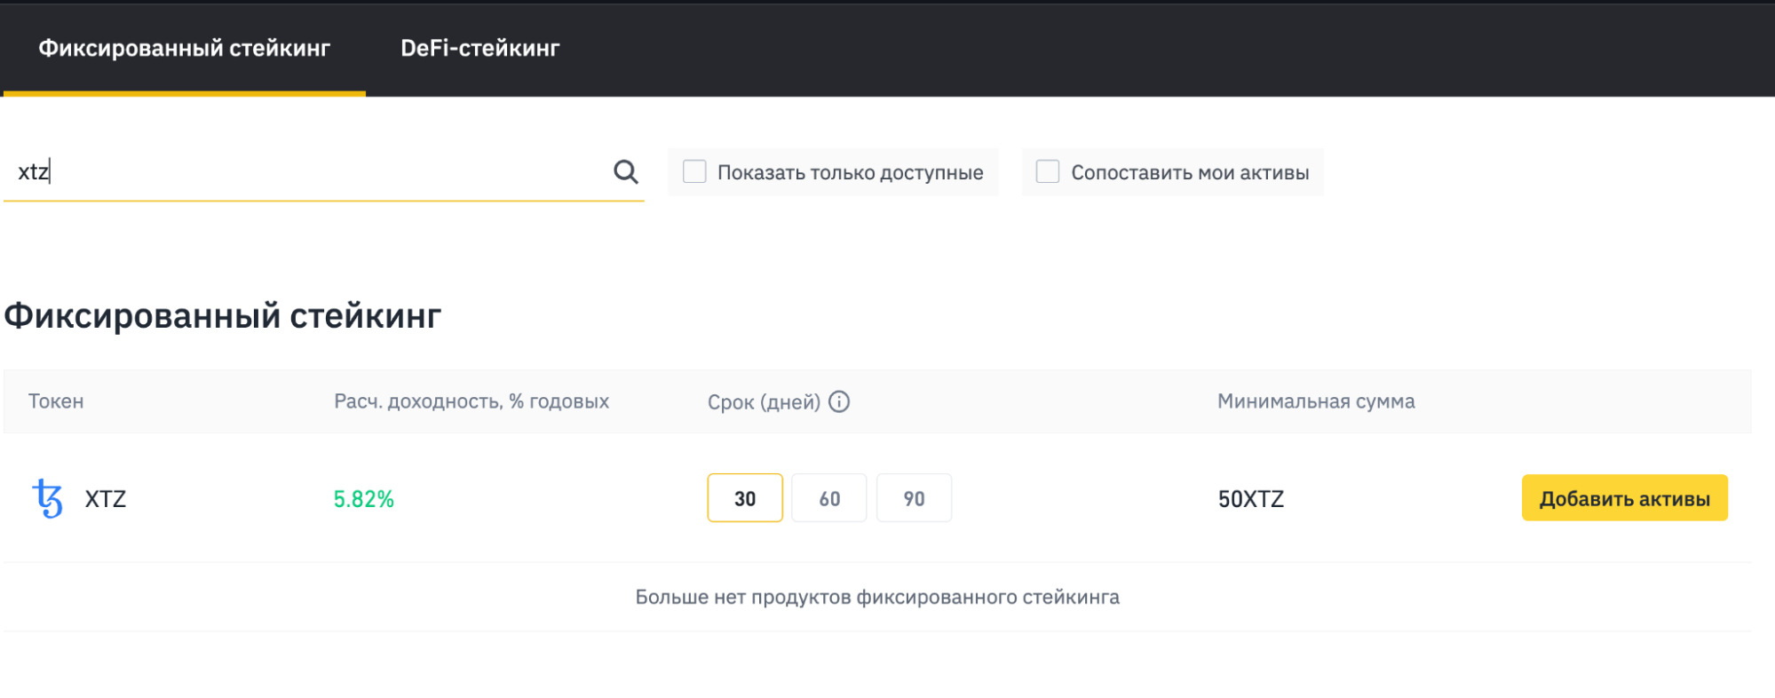
Task: Open the Фиксированный стейкинг tab
Action: (184, 48)
